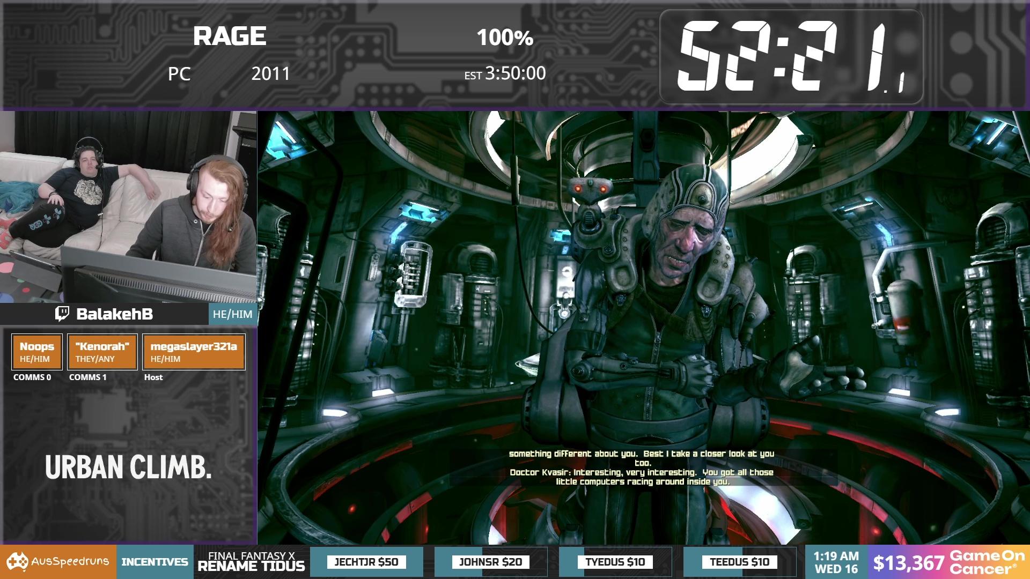This screenshot has height=579, width=1030.
Task: Click the INCENTIVES ticker label
Action: click(154, 562)
